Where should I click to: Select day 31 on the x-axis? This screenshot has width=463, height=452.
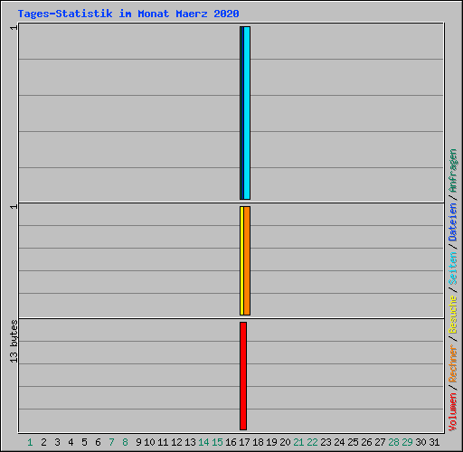click(x=434, y=442)
